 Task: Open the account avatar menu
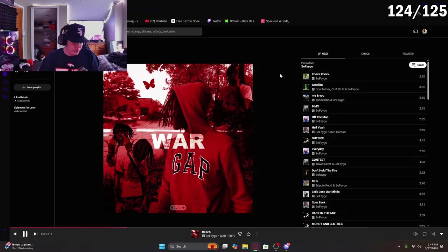point(425,31)
